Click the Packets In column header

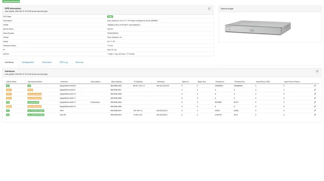(x=219, y=81)
